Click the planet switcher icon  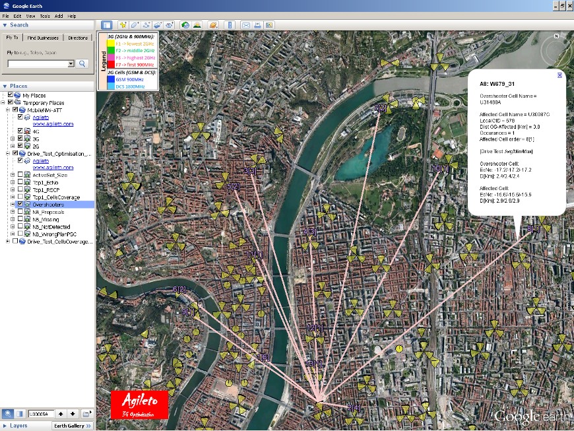click(x=213, y=25)
